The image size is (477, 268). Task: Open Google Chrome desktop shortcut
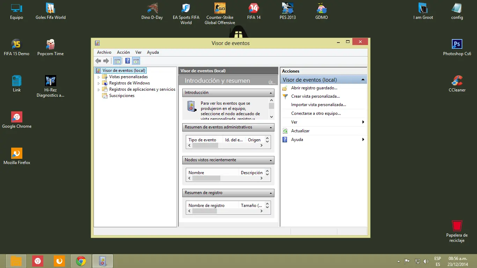tap(16, 117)
